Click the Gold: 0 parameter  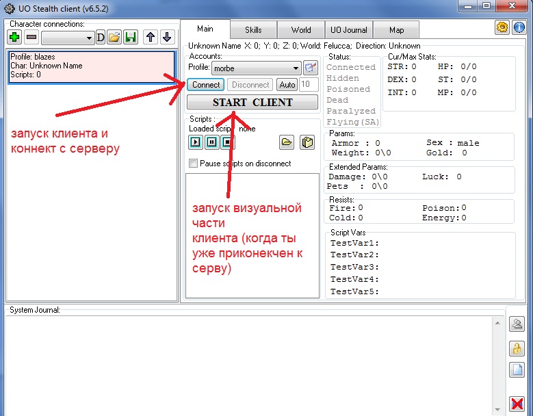point(447,153)
